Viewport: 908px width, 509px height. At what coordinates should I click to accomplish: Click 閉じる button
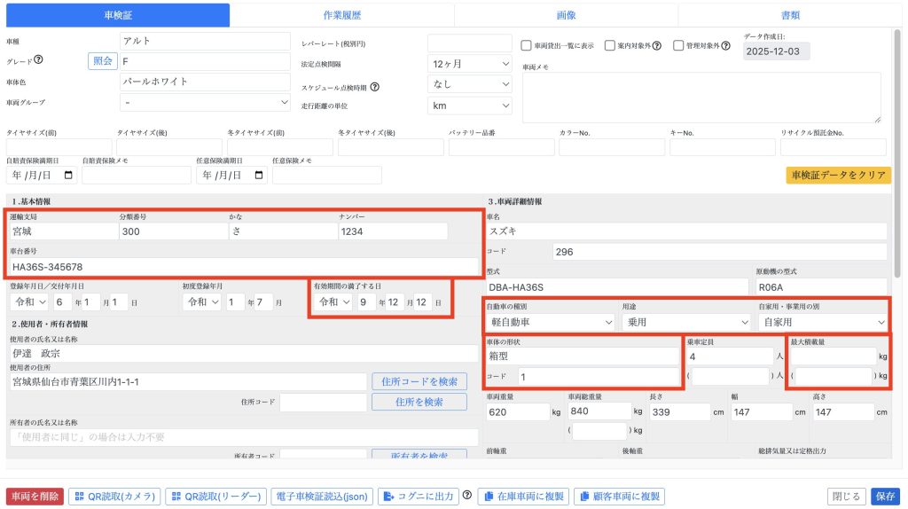point(847,497)
